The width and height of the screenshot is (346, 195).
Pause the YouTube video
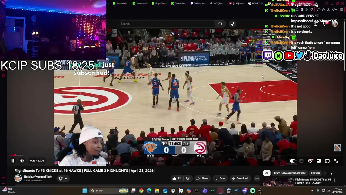[x=13, y=161]
